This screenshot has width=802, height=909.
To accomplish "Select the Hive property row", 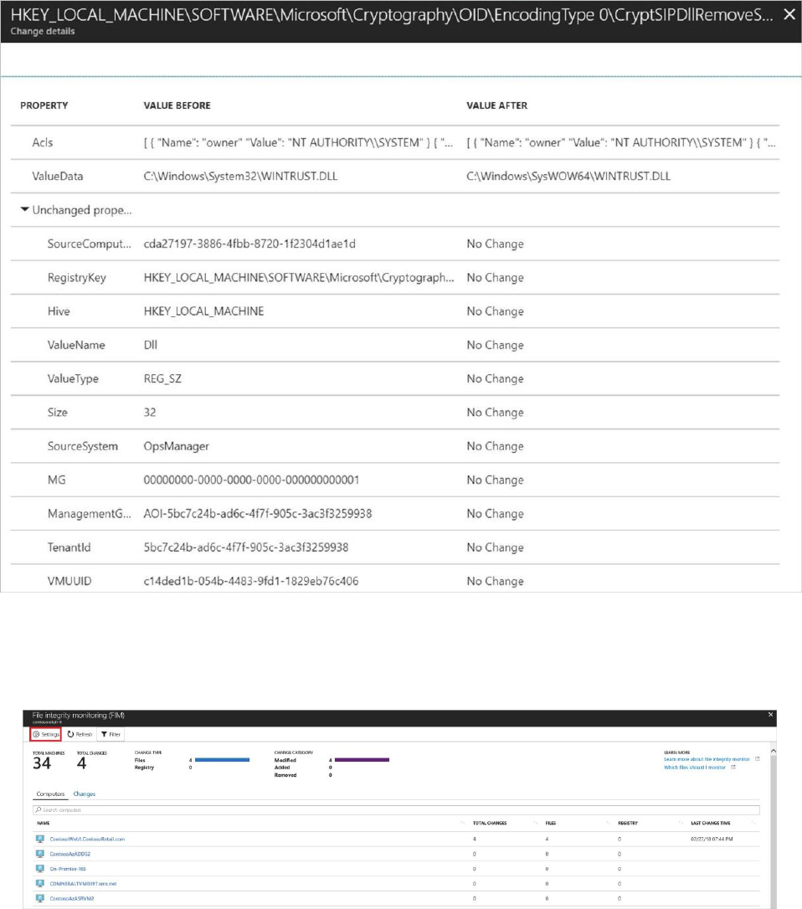I will (395, 311).
